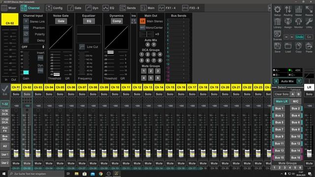Assign channel to Mute Group 4
This screenshot has height=177, width=315.
coord(144,78)
